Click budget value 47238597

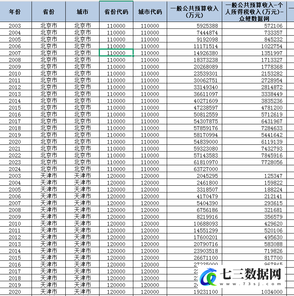206,107
